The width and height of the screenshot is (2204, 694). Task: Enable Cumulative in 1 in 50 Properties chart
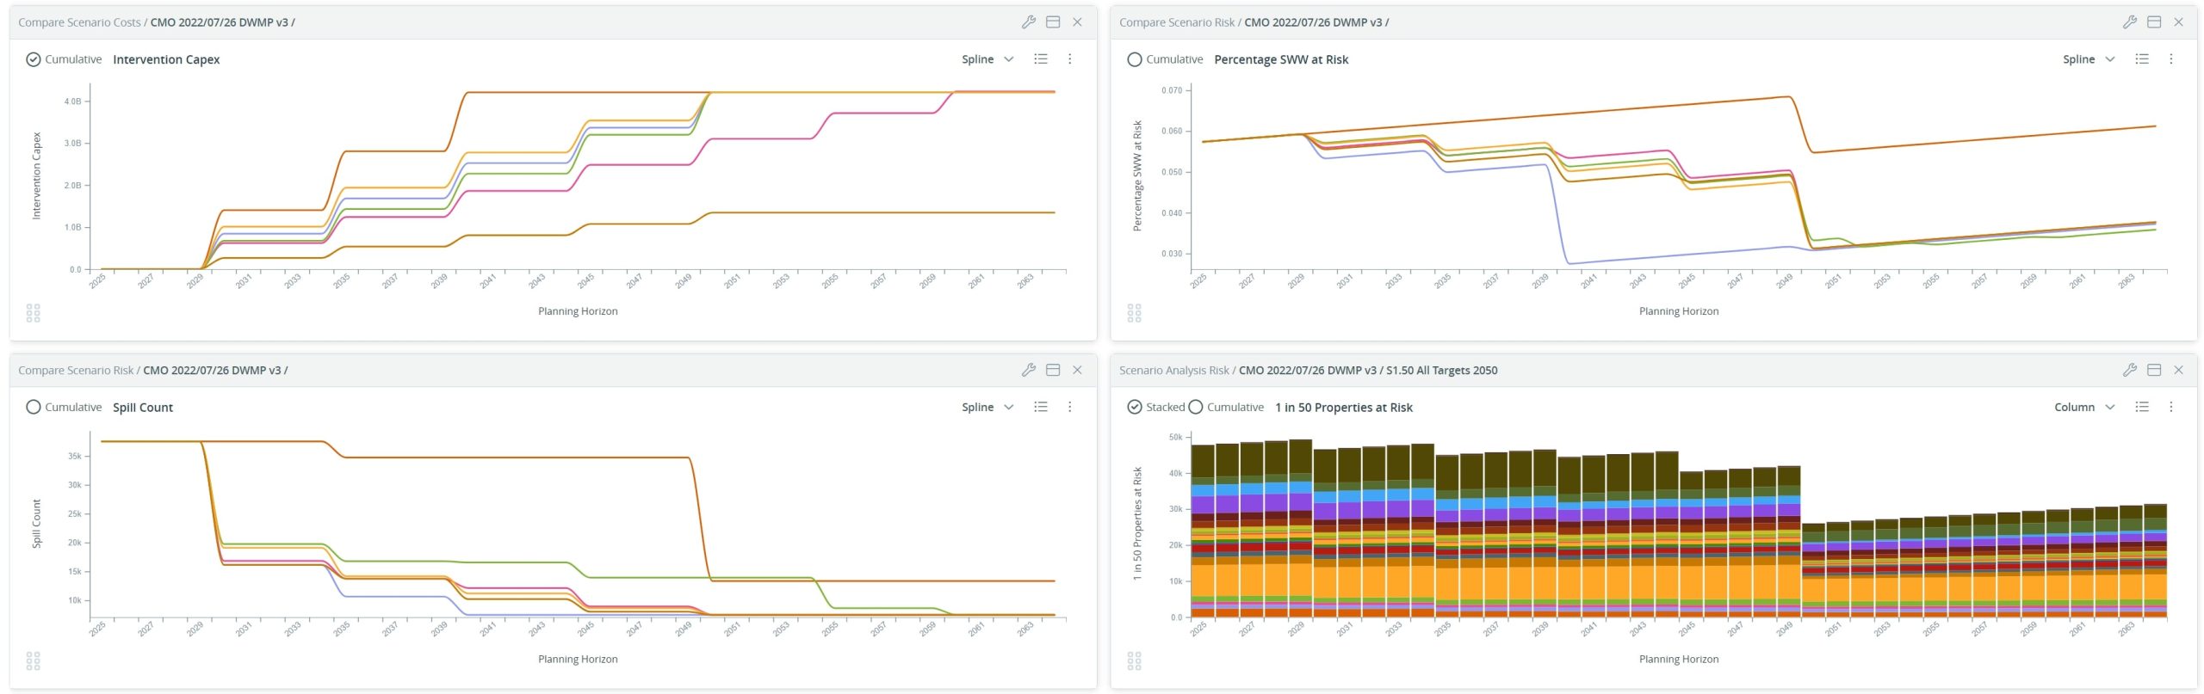[1196, 407]
